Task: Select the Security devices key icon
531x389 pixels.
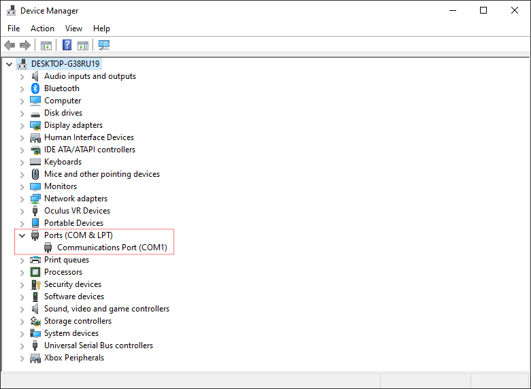Action: (35, 284)
